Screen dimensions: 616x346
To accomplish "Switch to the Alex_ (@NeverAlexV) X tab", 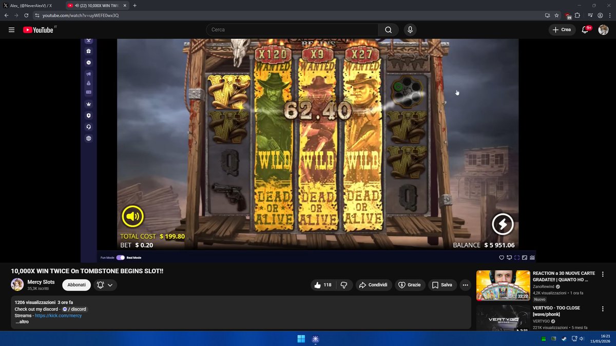I will point(31,5).
